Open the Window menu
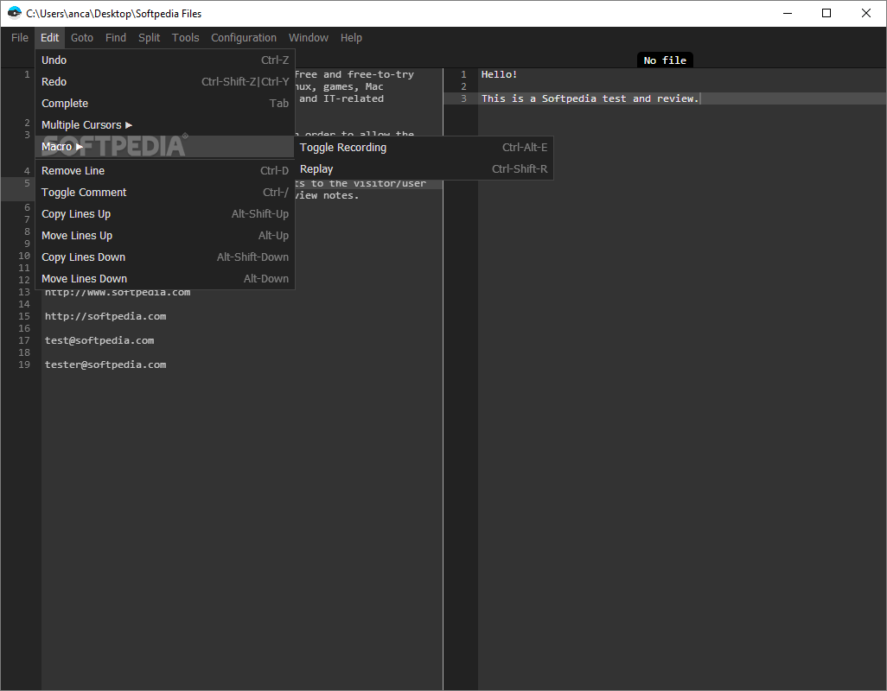 click(x=309, y=38)
